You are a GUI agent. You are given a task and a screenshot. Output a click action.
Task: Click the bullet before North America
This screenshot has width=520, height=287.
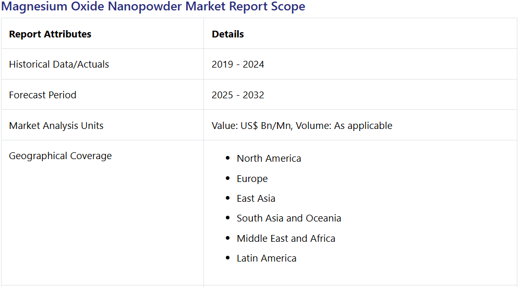(227, 158)
